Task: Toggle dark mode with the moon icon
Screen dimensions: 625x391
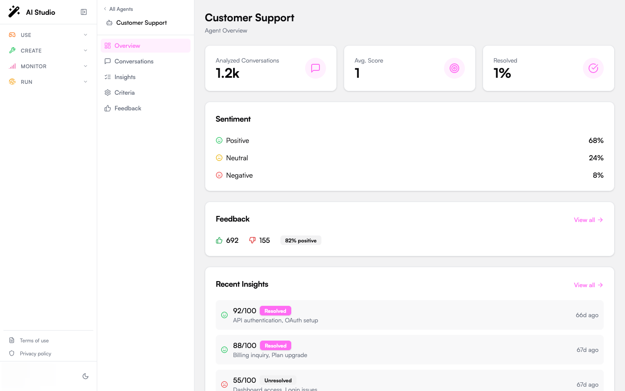Action: point(86,376)
